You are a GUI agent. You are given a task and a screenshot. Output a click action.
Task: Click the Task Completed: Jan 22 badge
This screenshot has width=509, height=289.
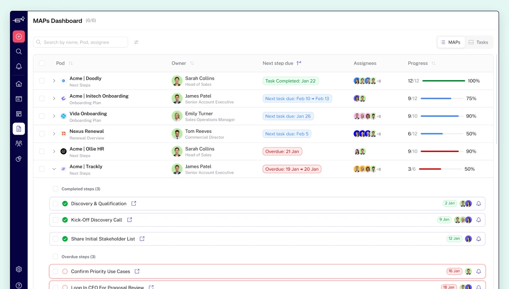pos(291,81)
